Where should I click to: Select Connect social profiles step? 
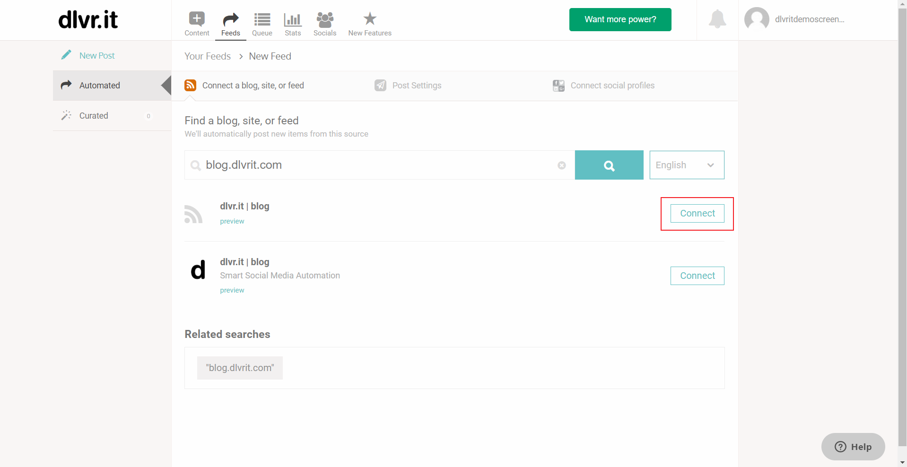coord(603,86)
